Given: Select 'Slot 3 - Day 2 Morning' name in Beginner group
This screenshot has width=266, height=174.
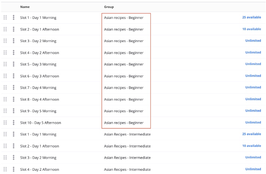Looking at the screenshot, I should coord(38,41).
